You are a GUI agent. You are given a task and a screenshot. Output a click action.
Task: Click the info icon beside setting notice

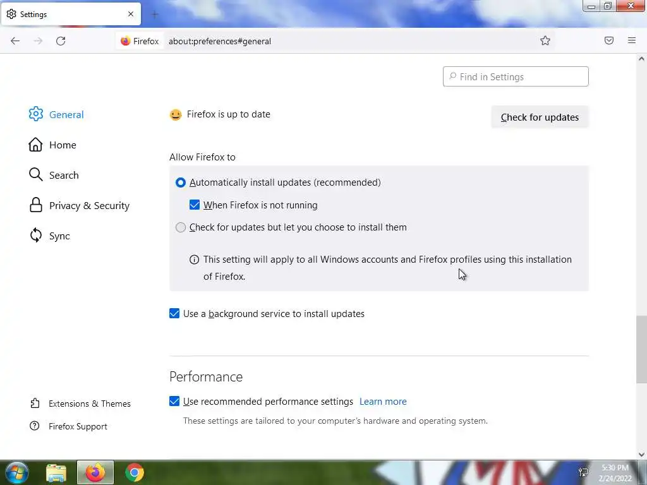point(194,260)
